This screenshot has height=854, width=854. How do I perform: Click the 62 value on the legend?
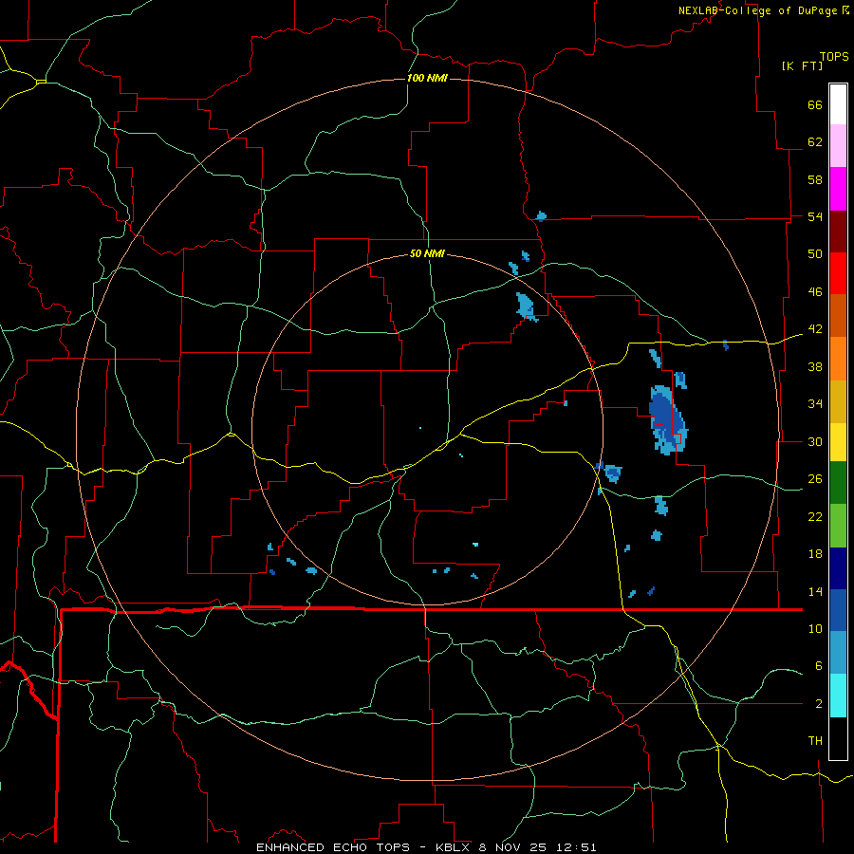(815, 142)
